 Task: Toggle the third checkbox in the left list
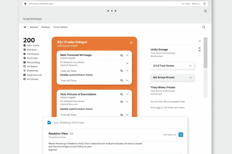point(24,54)
